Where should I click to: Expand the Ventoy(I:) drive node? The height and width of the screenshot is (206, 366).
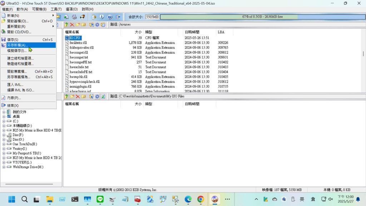4,149
